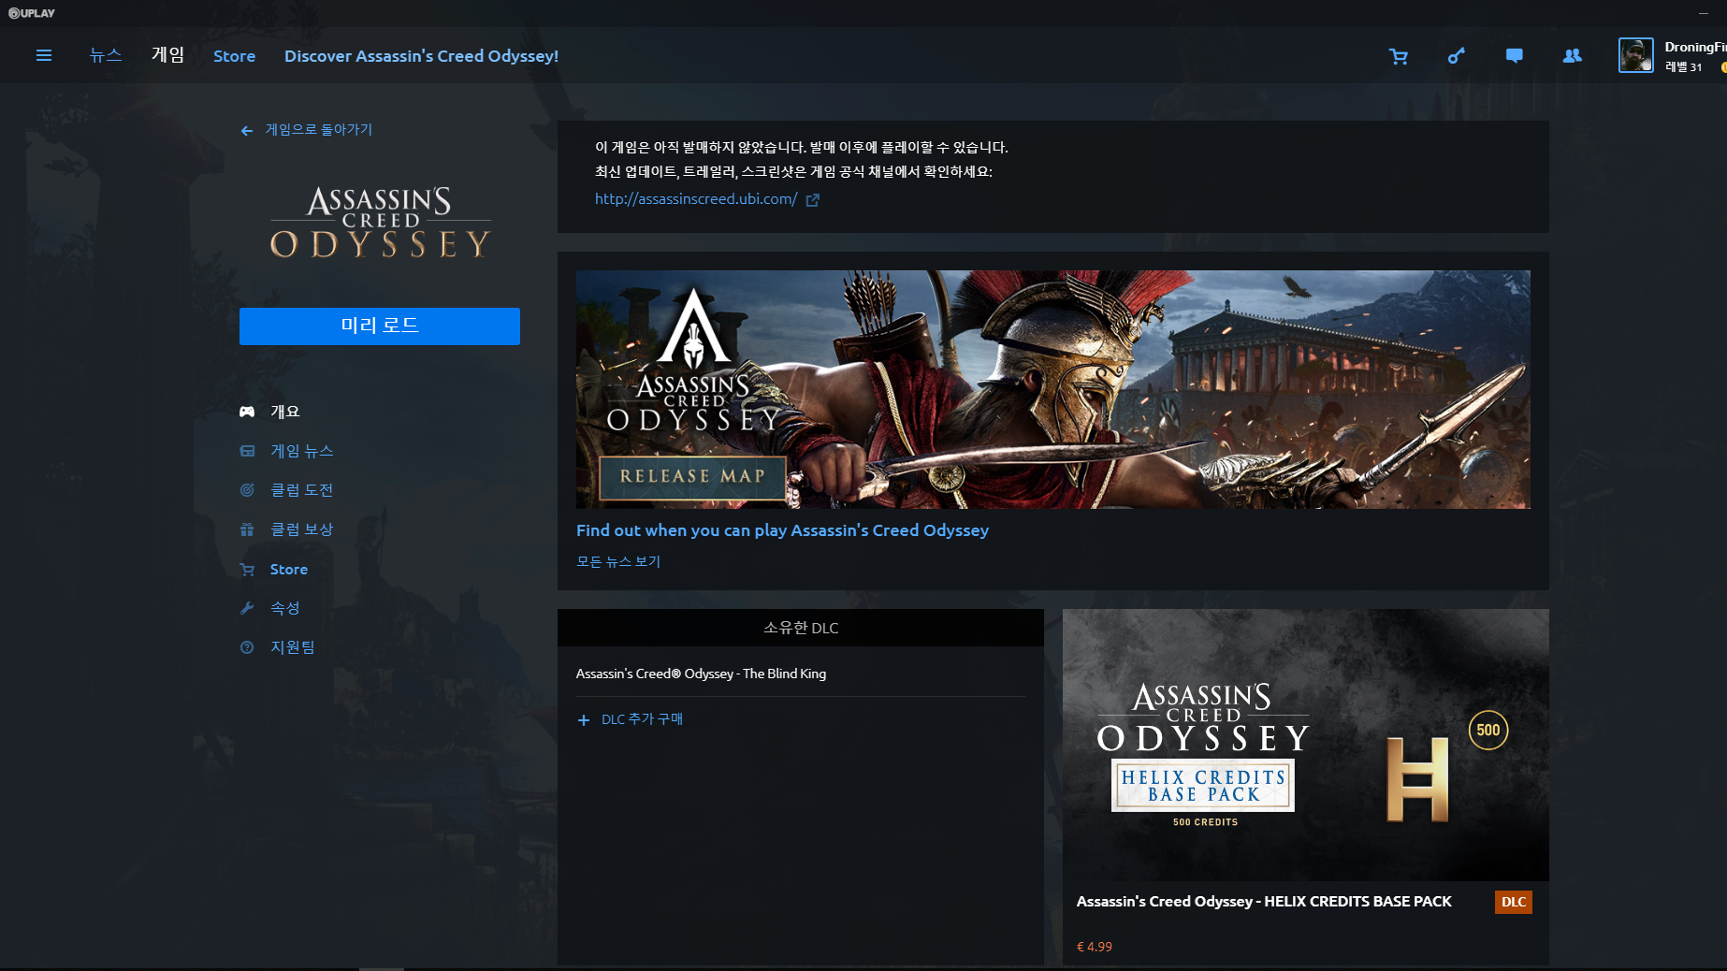Click the Uplay logo in title bar
This screenshot has width=1727, height=971.
tap(32, 13)
